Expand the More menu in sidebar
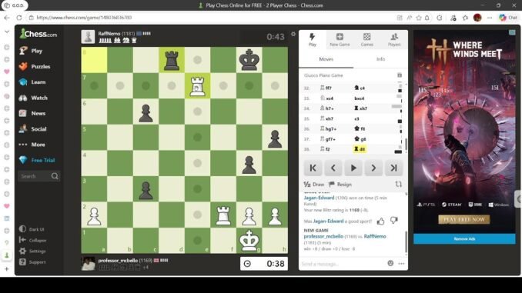Image resolution: width=522 pixels, height=293 pixels. tap(32, 145)
